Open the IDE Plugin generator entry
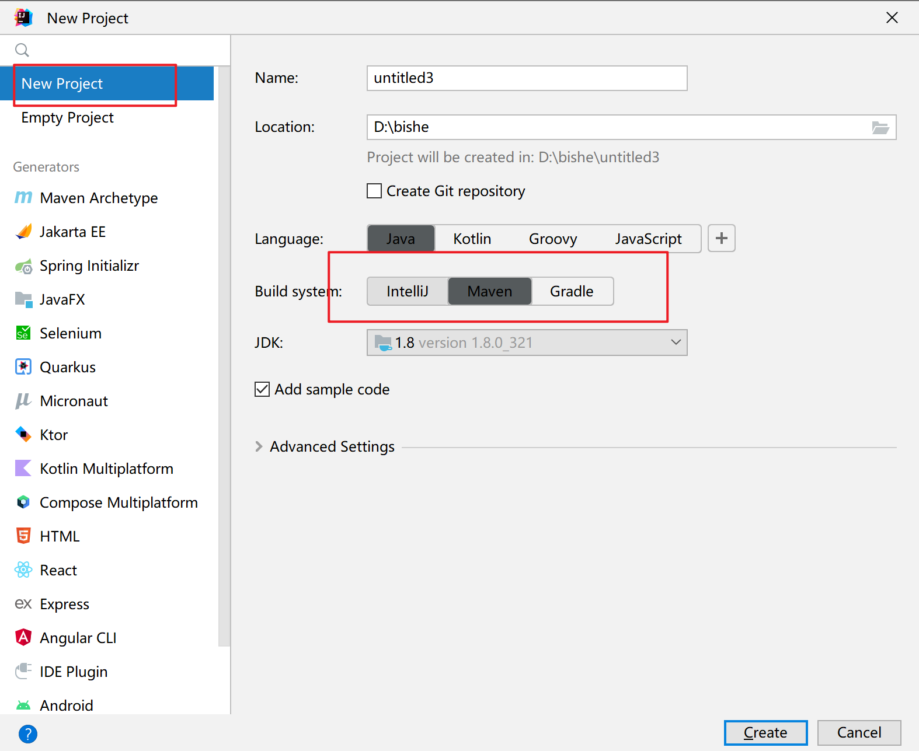 [x=107, y=672]
